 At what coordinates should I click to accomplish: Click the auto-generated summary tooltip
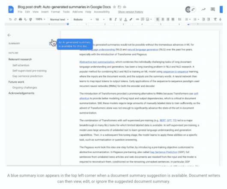click(x=75, y=44)
